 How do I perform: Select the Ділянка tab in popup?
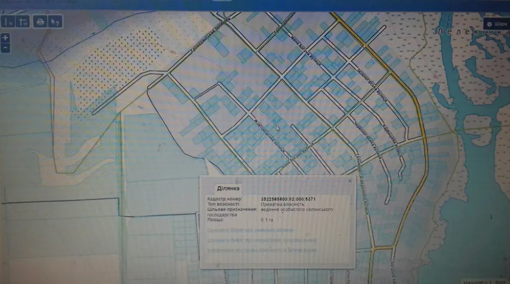click(x=228, y=188)
